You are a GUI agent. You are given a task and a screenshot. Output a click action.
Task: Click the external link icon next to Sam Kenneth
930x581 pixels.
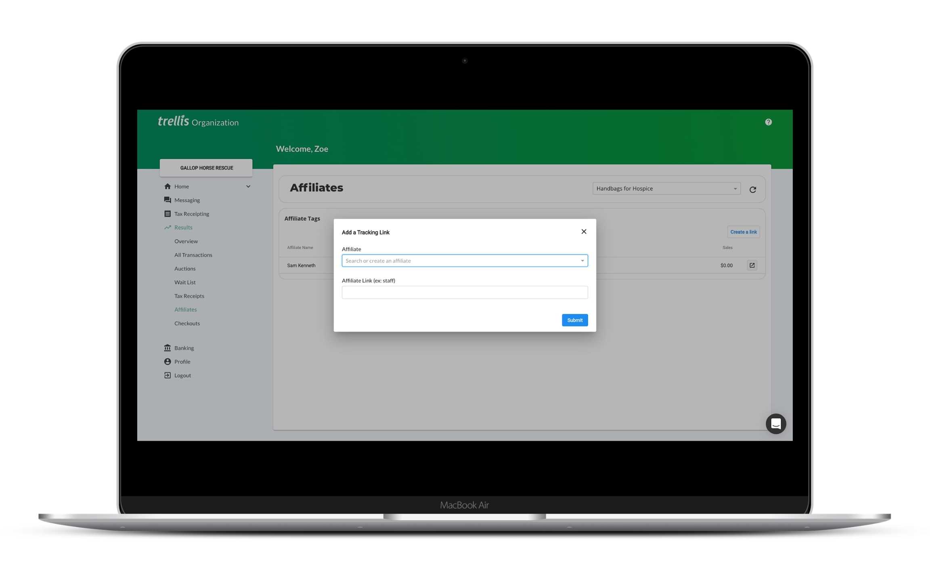point(752,265)
